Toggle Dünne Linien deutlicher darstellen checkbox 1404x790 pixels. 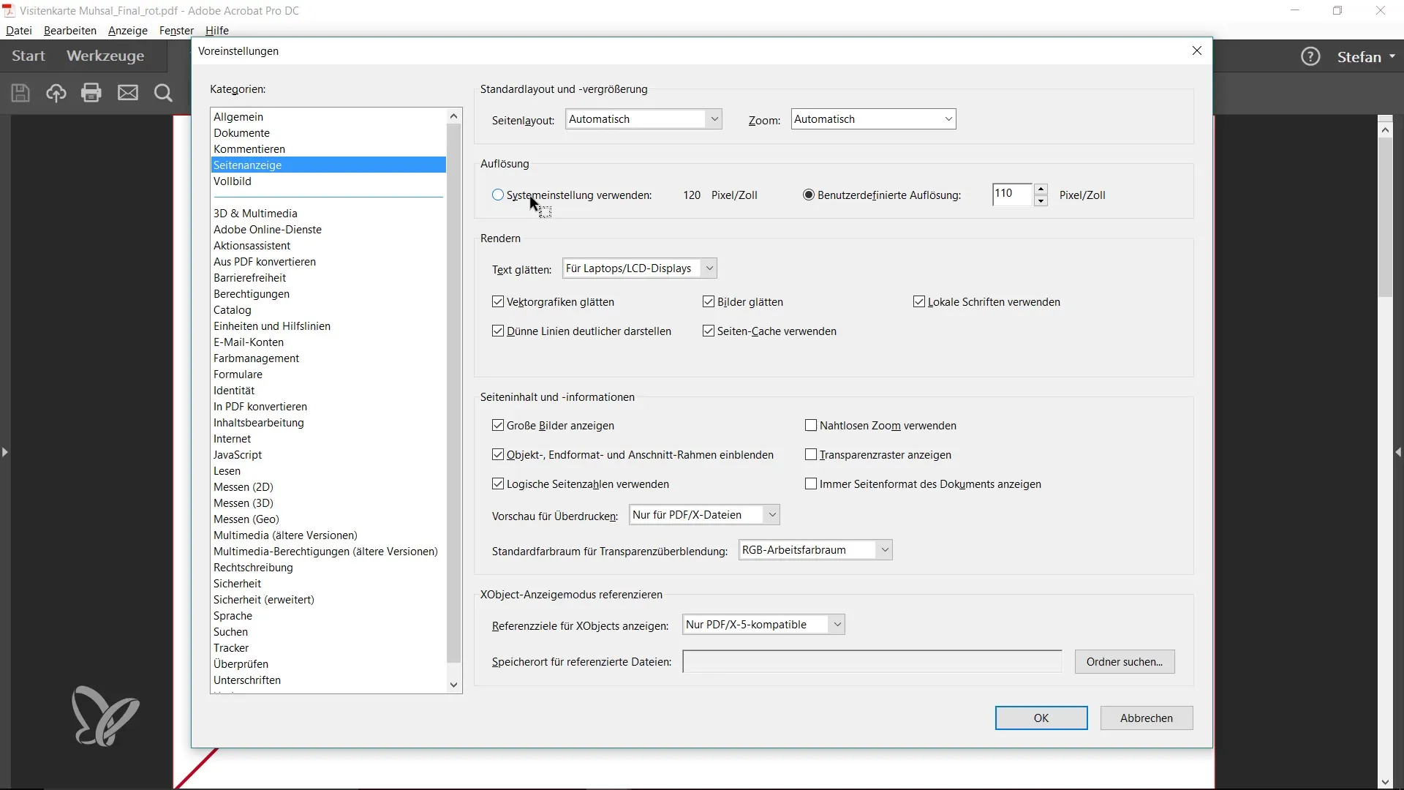498,331
